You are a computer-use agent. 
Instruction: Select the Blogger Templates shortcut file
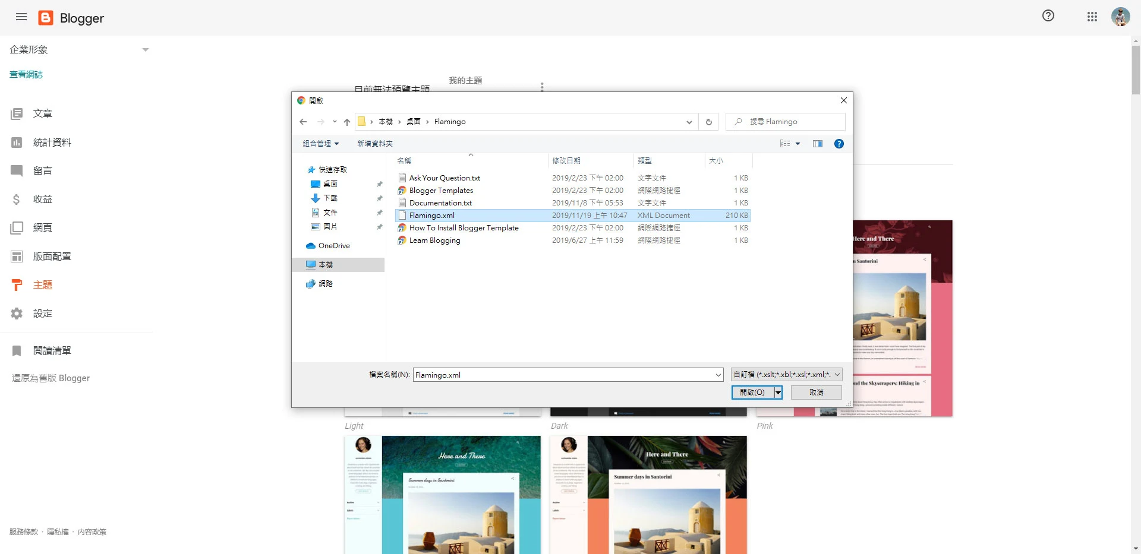click(x=441, y=191)
